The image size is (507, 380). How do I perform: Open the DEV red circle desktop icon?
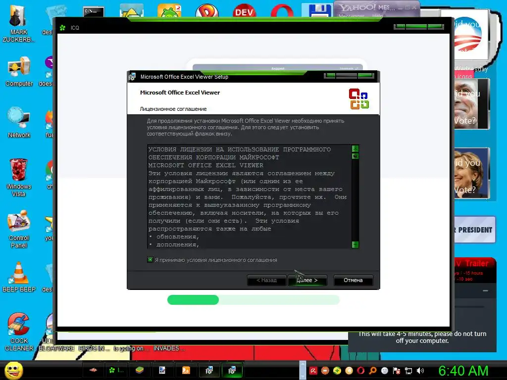[245, 11]
